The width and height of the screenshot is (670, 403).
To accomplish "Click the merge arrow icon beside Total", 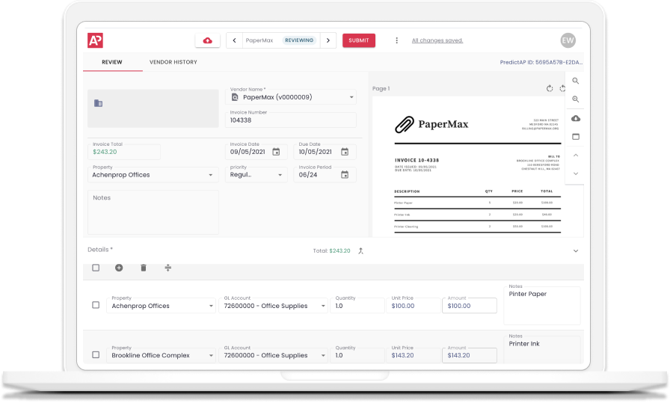I will (x=360, y=251).
